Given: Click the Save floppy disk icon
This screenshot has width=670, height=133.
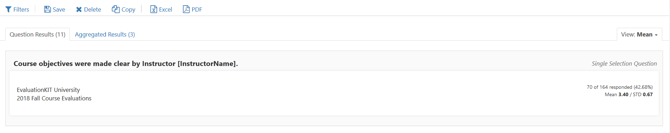Looking at the screenshot, I should click(47, 9).
